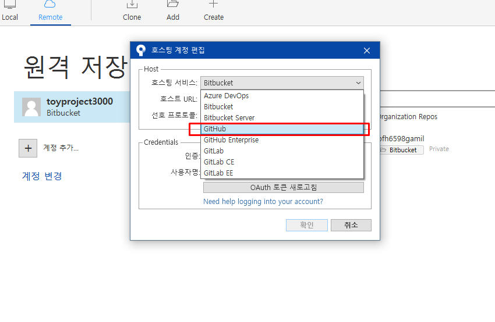Choose GitLab CE from the list
Viewport: 495px width, 322px height.
[282, 162]
